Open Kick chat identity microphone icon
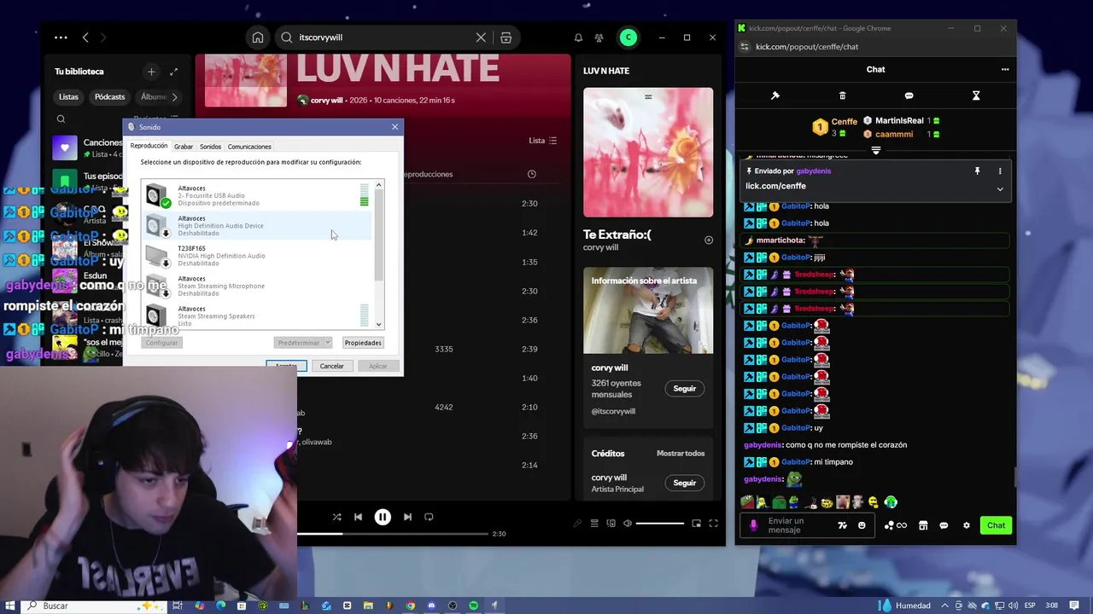 (x=753, y=525)
